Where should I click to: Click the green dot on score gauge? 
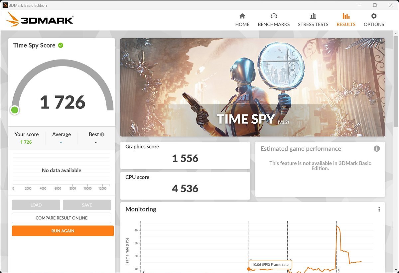coord(14,110)
